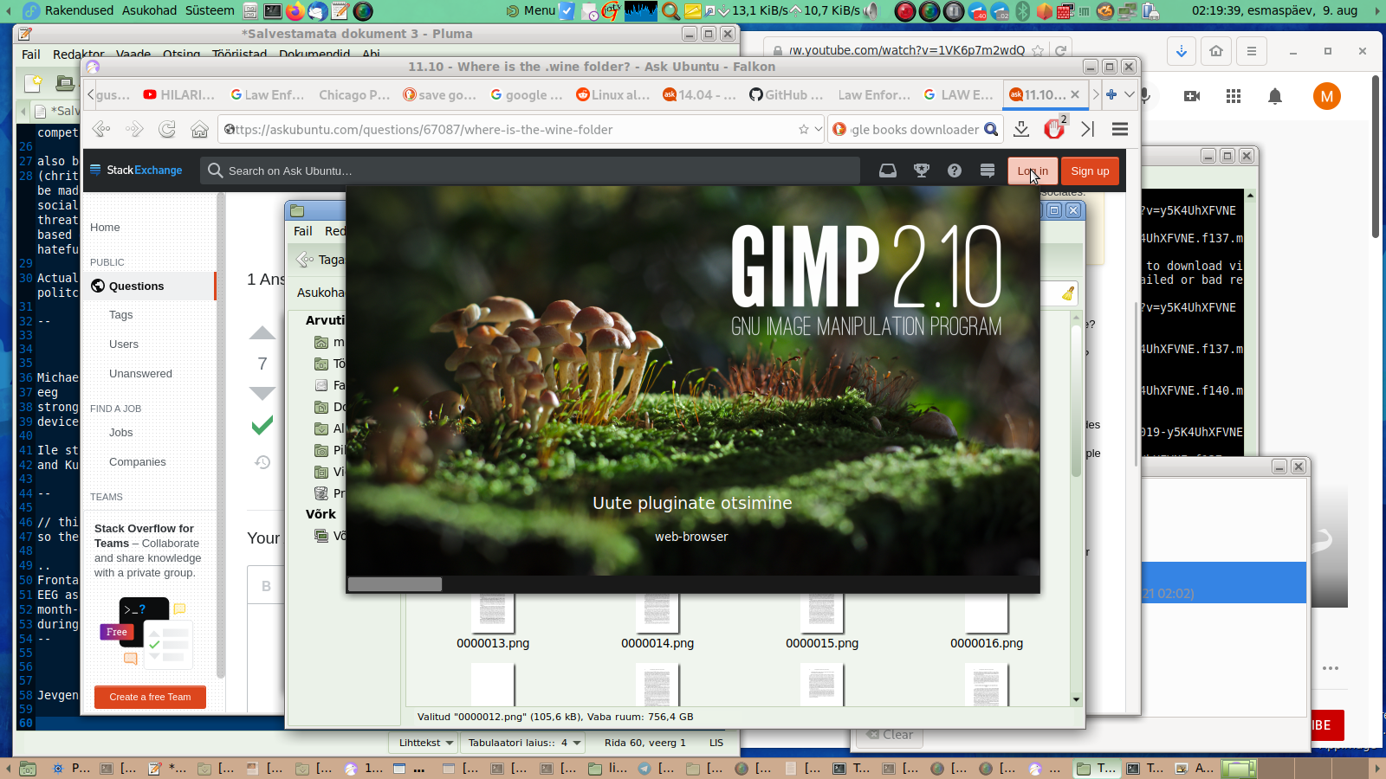Select the Law Enf... Google tab
Image resolution: width=1386 pixels, height=779 pixels.
pyautogui.click(x=267, y=94)
